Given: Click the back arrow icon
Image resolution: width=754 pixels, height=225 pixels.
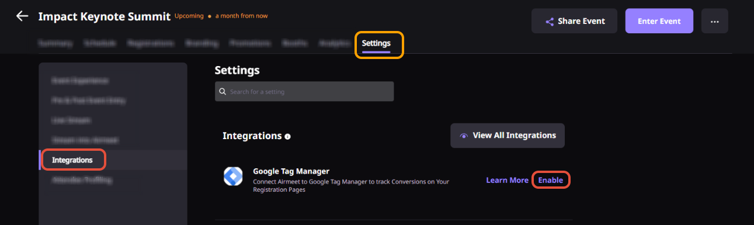Looking at the screenshot, I should [x=22, y=16].
